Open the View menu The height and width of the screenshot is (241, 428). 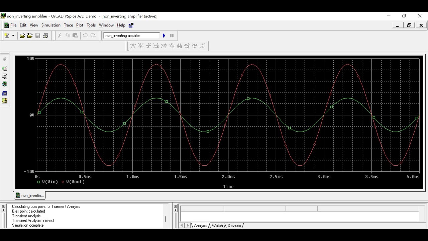pos(34,25)
